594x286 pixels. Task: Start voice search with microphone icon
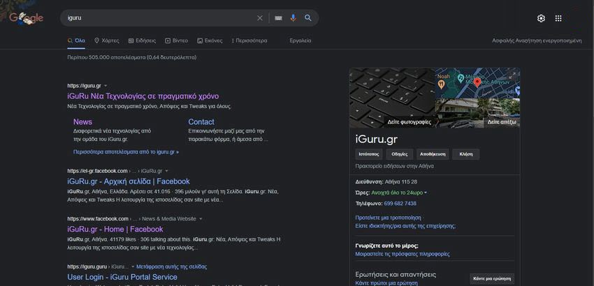point(294,17)
